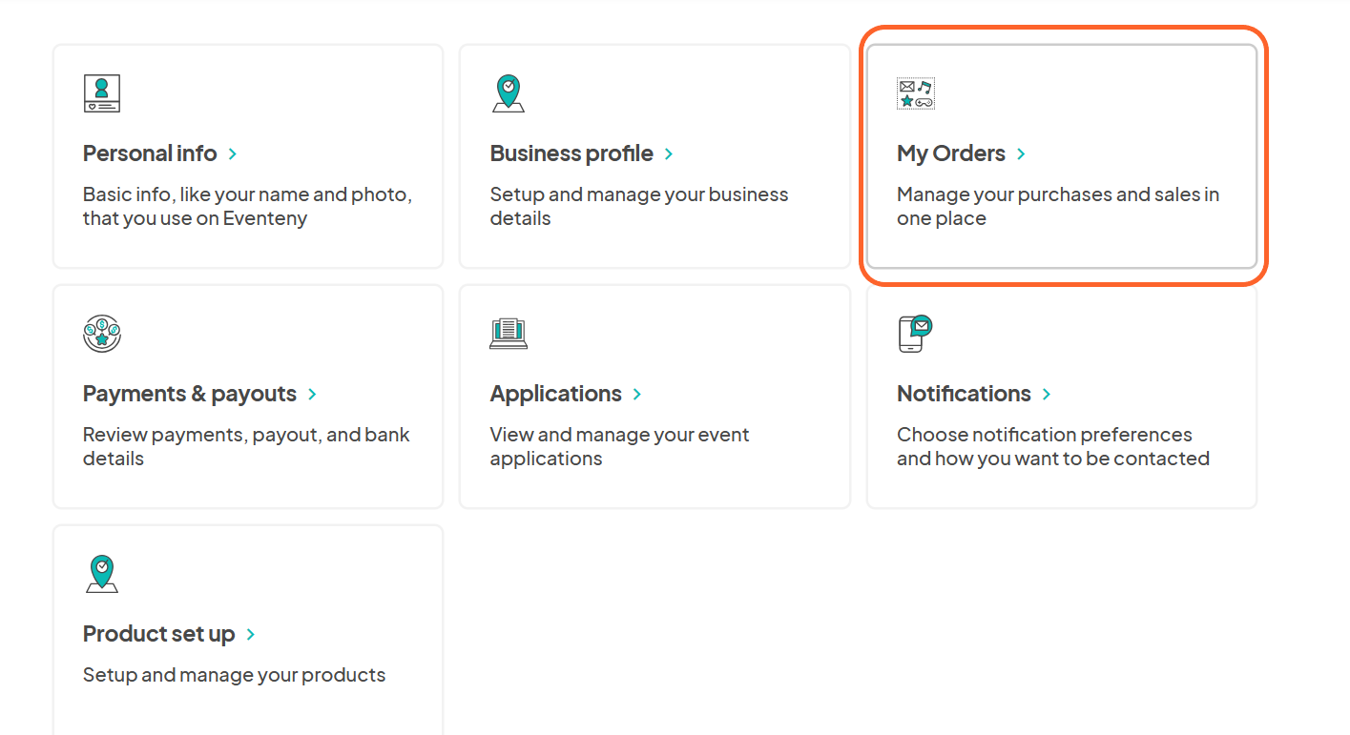1350x735 pixels.
Task: Expand the chevron next to Personal info
Action: click(233, 153)
